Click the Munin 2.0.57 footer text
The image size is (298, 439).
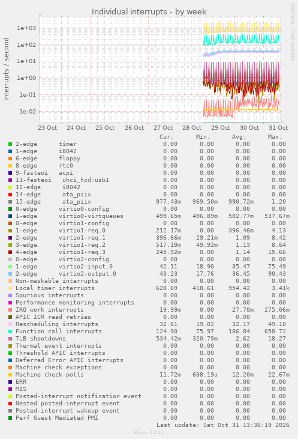click(x=149, y=432)
